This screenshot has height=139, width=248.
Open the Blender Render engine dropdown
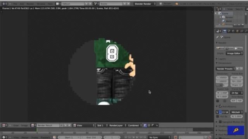pos(145,4)
